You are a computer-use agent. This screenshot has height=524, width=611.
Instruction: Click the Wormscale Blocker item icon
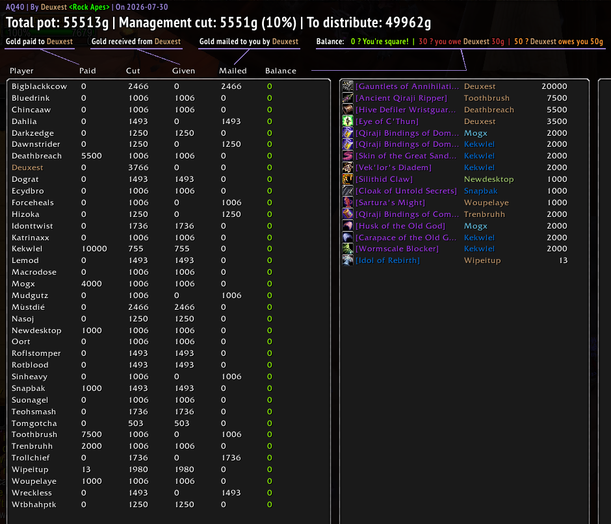348,249
